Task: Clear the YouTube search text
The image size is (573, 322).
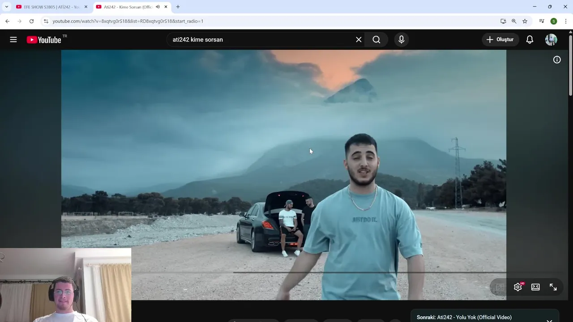Action: click(359, 40)
